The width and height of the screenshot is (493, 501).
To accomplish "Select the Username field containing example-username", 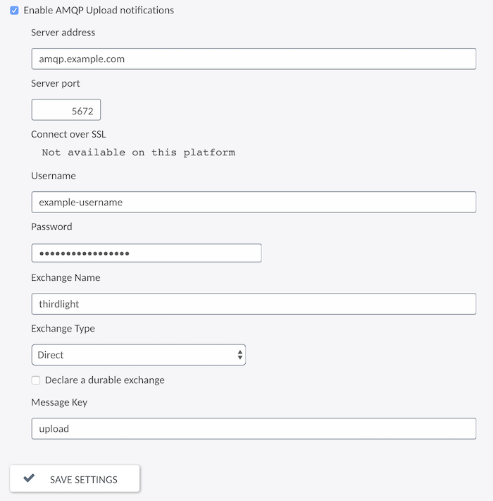I will (254, 202).
